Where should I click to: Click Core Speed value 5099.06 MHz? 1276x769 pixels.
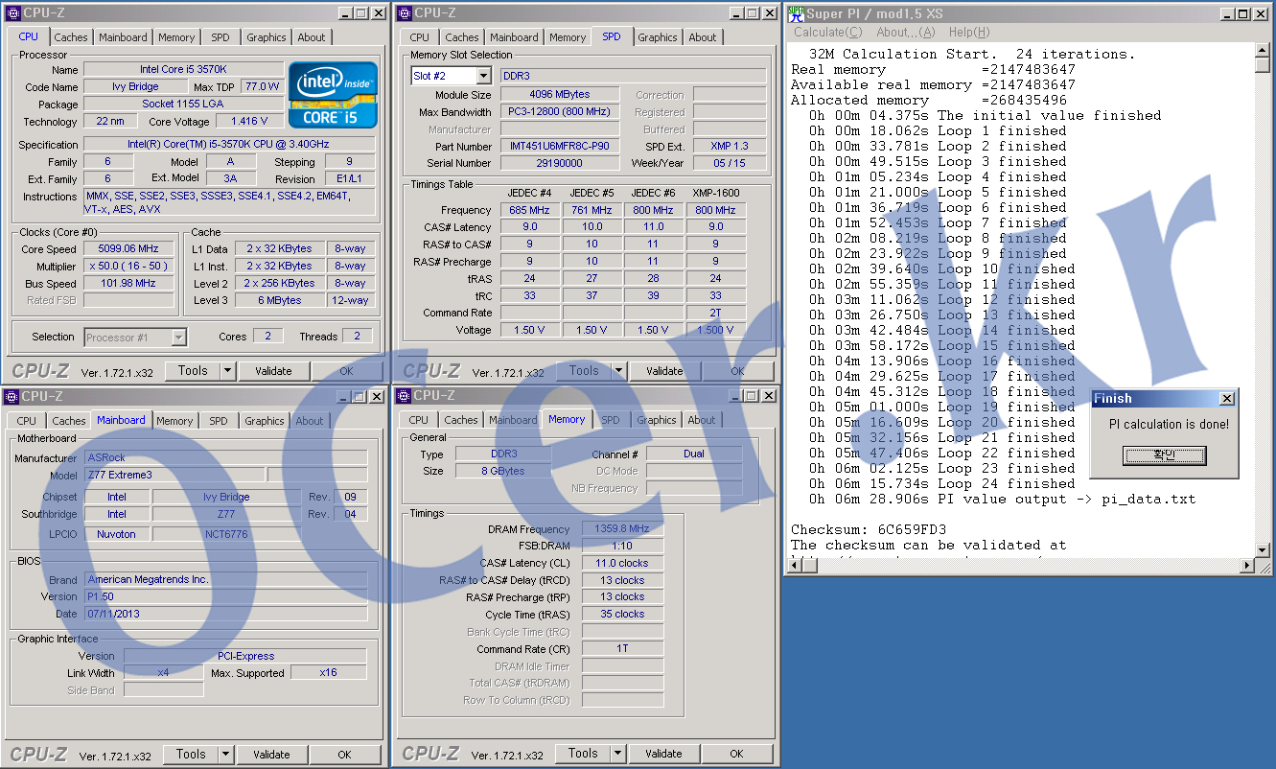pyautogui.click(x=128, y=248)
